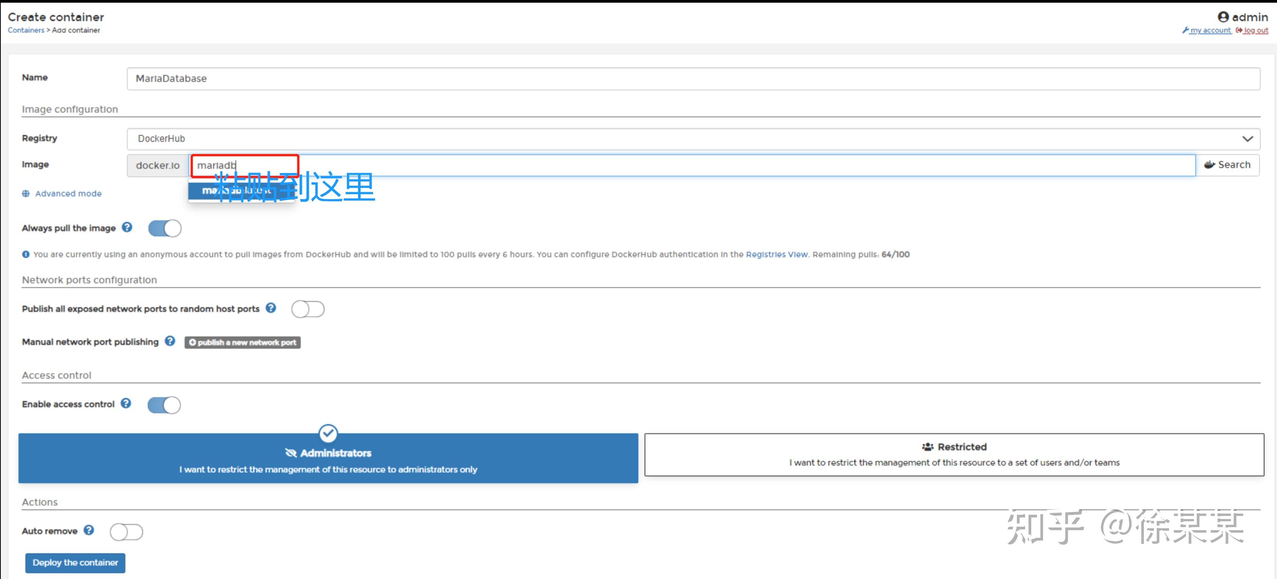Click help icon next to Enable access control
This screenshot has width=1277, height=579.
126,404
